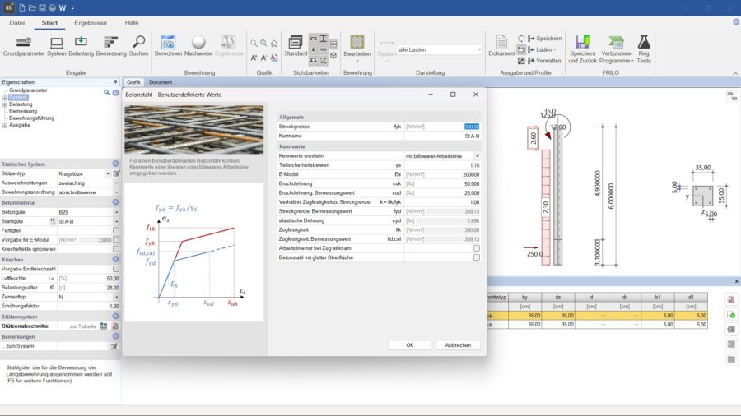
Task: Check Betonstahl mit glatter Oberfläche
Action: pos(477,257)
